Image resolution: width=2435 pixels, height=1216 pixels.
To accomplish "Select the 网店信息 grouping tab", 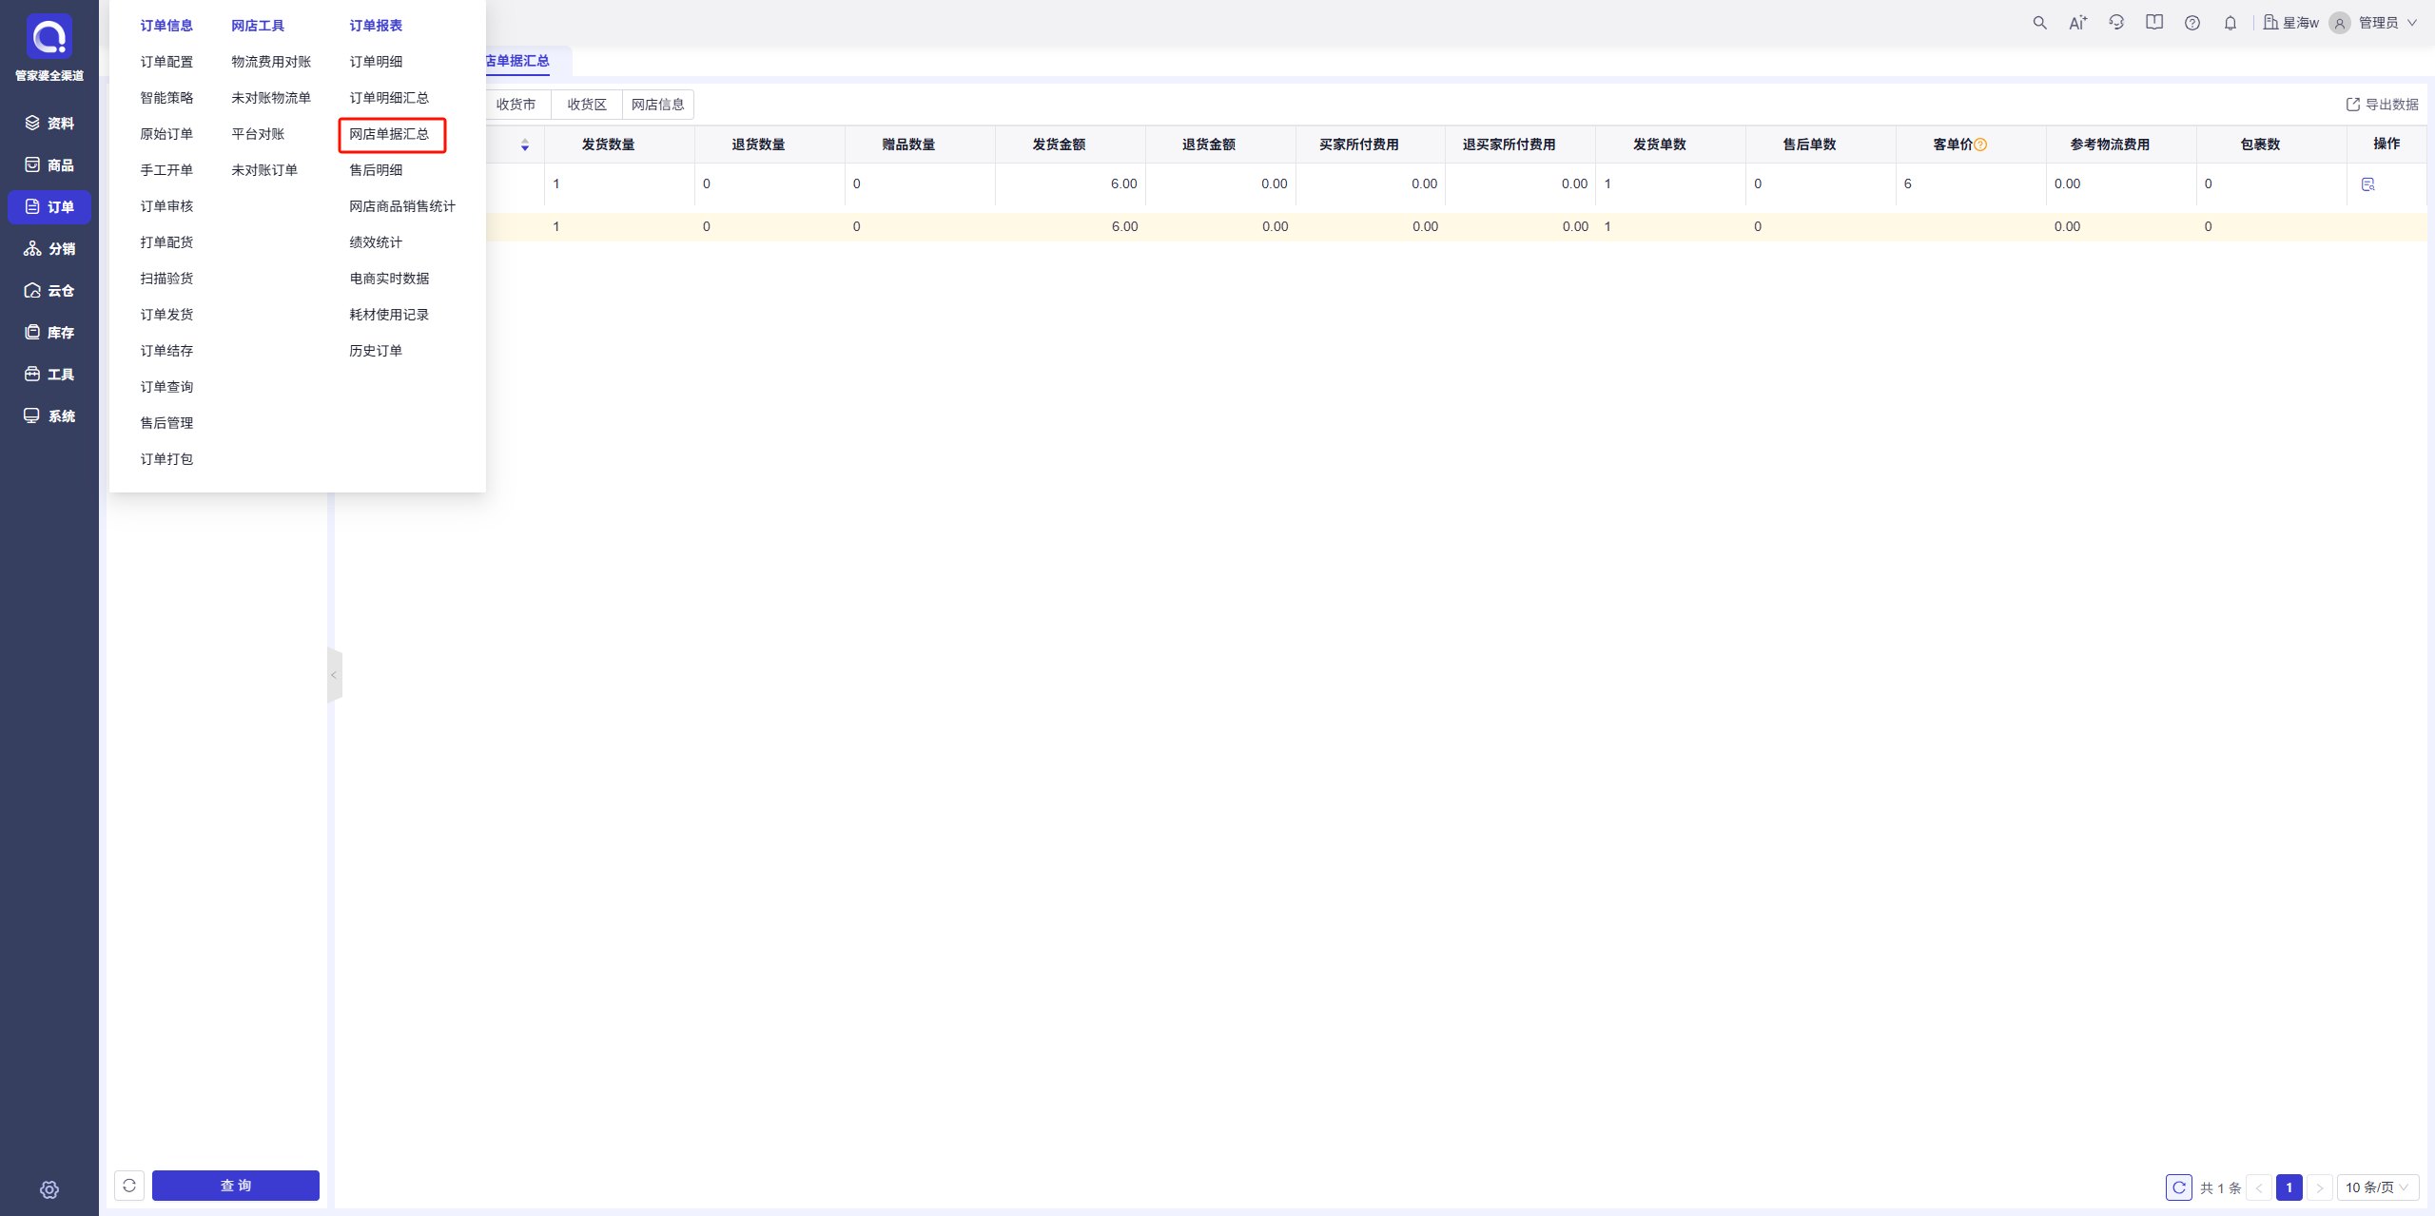I will (x=658, y=105).
